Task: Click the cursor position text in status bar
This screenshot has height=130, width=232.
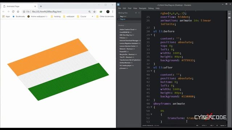Action: point(148,126)
